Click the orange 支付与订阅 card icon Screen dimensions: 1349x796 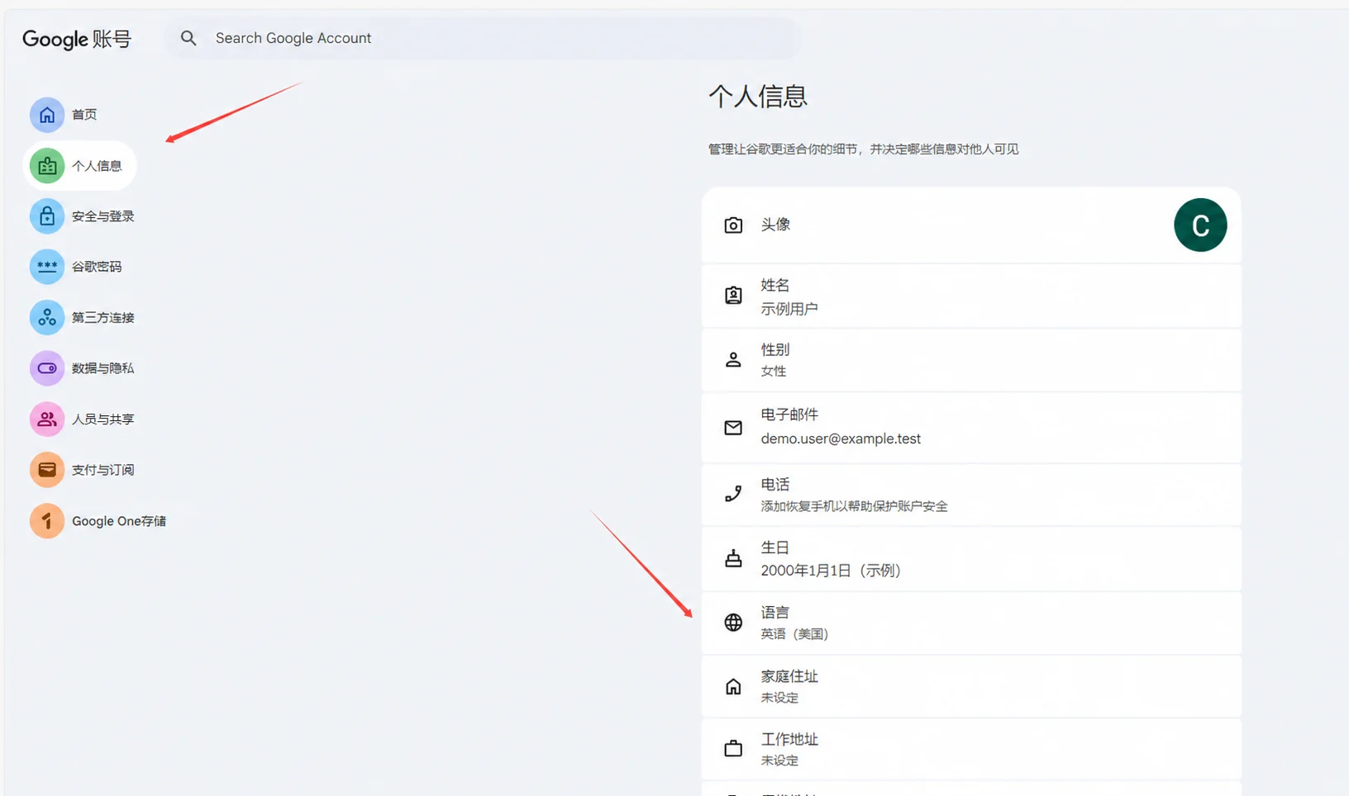click(47, 470)
